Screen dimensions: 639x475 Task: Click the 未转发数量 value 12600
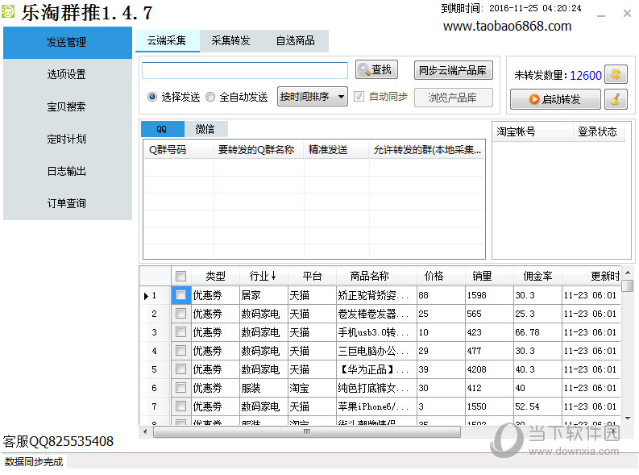point(586,76)
